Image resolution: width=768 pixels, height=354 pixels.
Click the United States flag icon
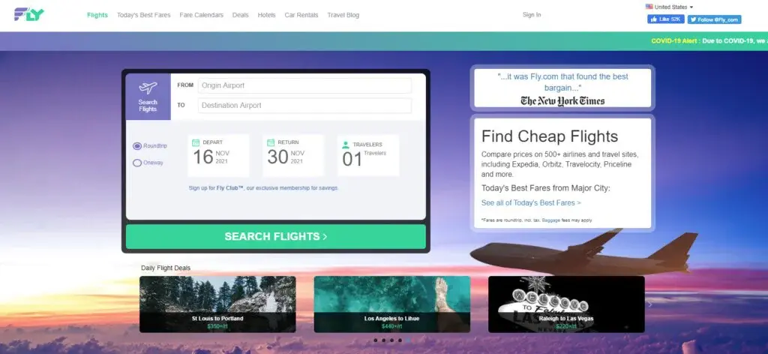[649, 7]
